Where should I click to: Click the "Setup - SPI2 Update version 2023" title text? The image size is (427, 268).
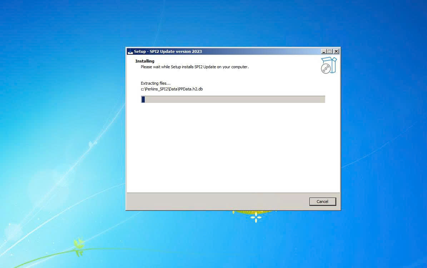[168, 51]
